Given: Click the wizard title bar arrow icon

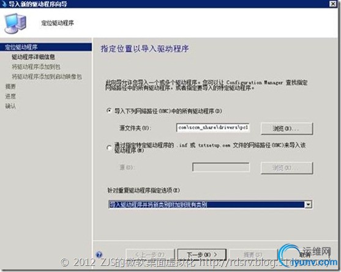Looking at the screenshot, I should coord(4,4).
